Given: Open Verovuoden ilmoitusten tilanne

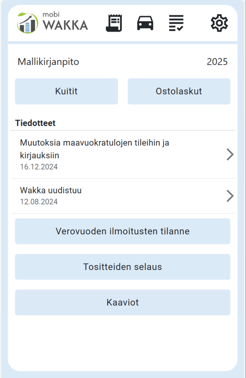Looking at the screenshot, I should pos(123,231).
